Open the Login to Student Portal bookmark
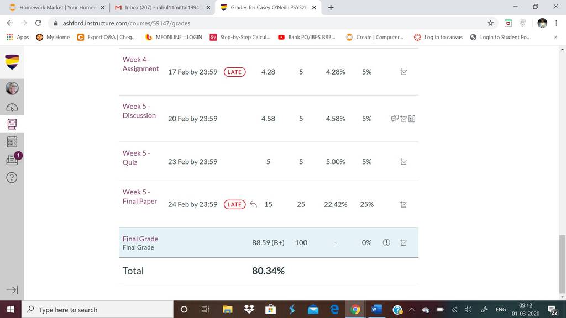 pos(500,37)
